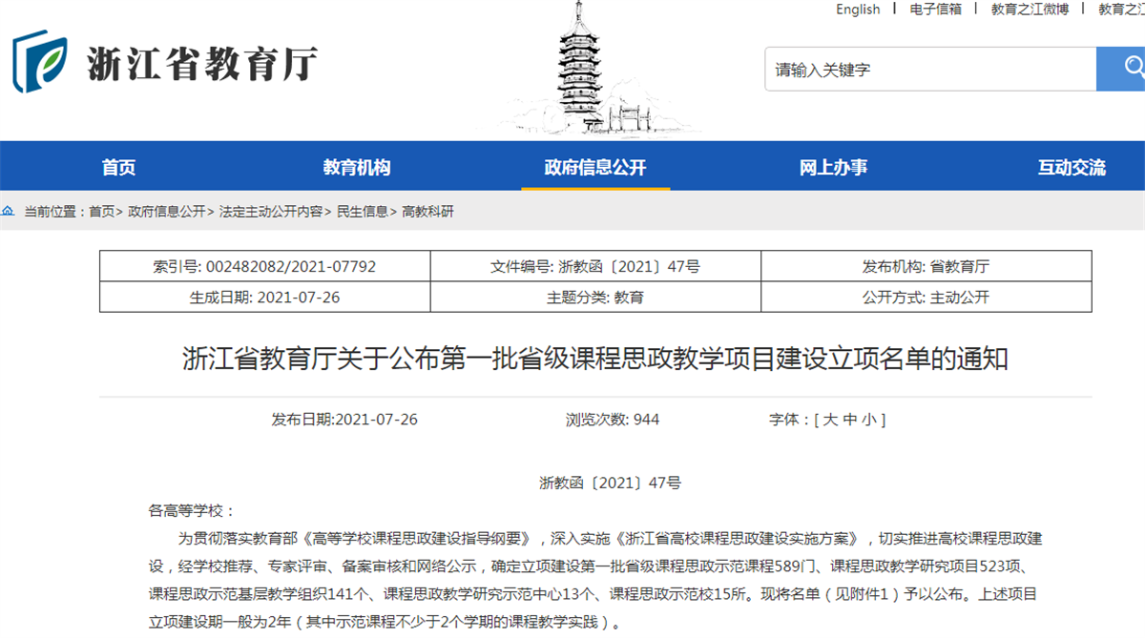
Task: Open the 教育机构 navigation menu
Action: (356, 168)
